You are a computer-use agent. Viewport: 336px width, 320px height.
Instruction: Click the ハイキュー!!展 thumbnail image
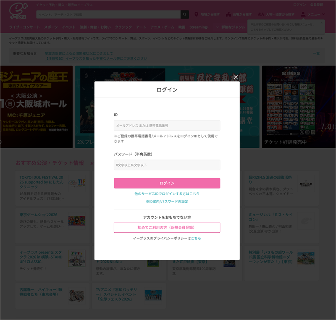tap(77, 296)
